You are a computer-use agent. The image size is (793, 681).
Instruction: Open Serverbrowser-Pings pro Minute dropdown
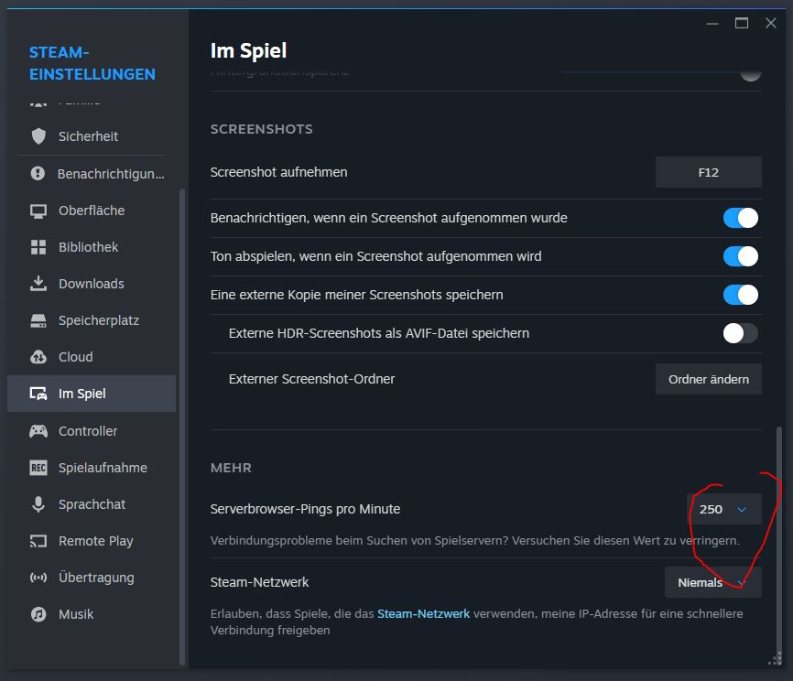[723, 509]
